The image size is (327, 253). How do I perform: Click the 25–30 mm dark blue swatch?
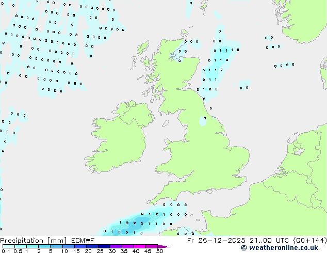(104, 246)
